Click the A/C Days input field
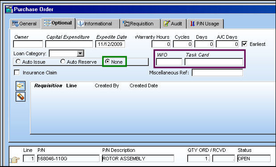This screenshot has height=167, width=276. (x=227, y=44)
